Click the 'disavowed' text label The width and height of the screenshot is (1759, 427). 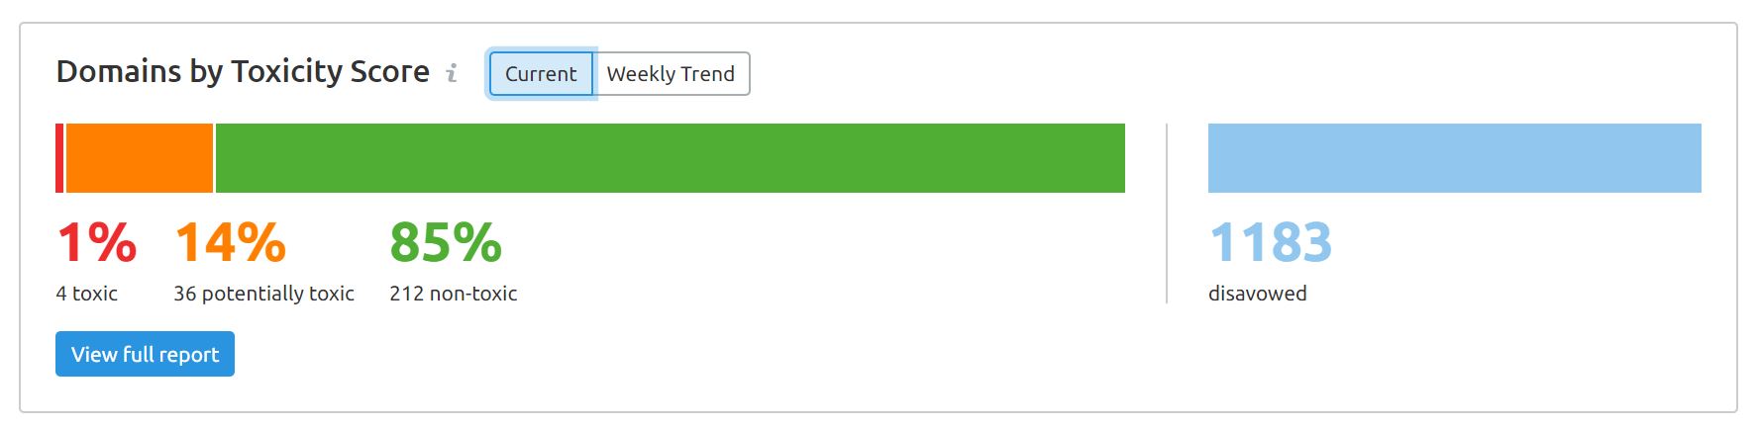pos(1258,294)
